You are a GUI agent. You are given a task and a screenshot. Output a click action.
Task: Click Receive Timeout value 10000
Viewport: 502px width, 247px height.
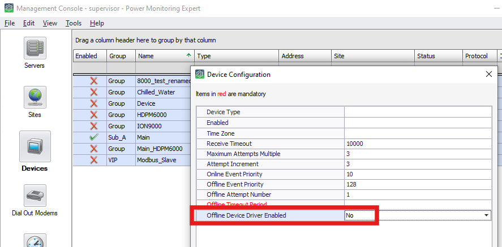tap(418, 144)
